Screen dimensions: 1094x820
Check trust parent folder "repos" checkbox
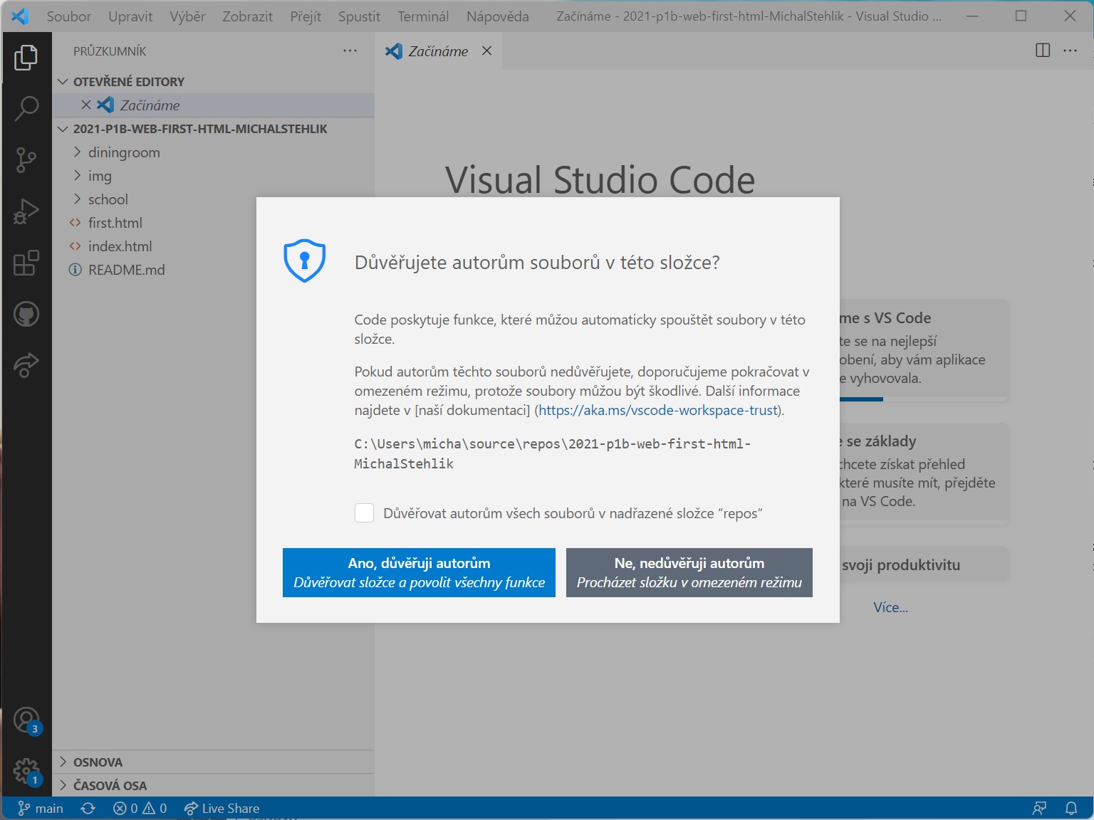(364, 513)
